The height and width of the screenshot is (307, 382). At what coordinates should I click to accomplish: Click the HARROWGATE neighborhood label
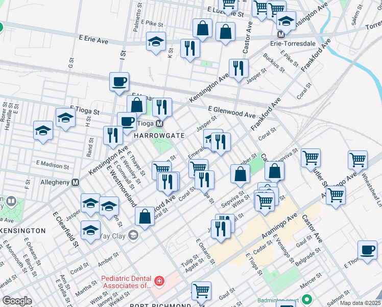click(x=159, y=136)
